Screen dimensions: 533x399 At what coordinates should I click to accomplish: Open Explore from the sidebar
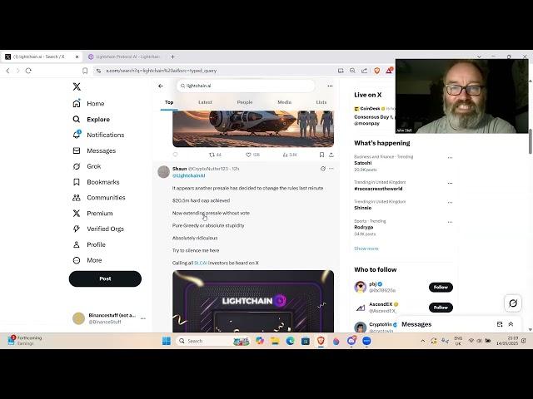[92, 119]
